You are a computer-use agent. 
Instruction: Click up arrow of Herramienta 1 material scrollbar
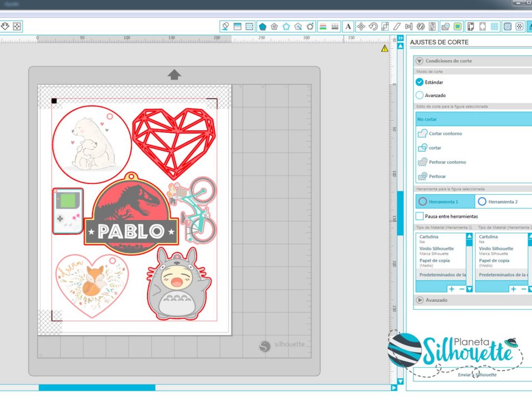point(469,236)
